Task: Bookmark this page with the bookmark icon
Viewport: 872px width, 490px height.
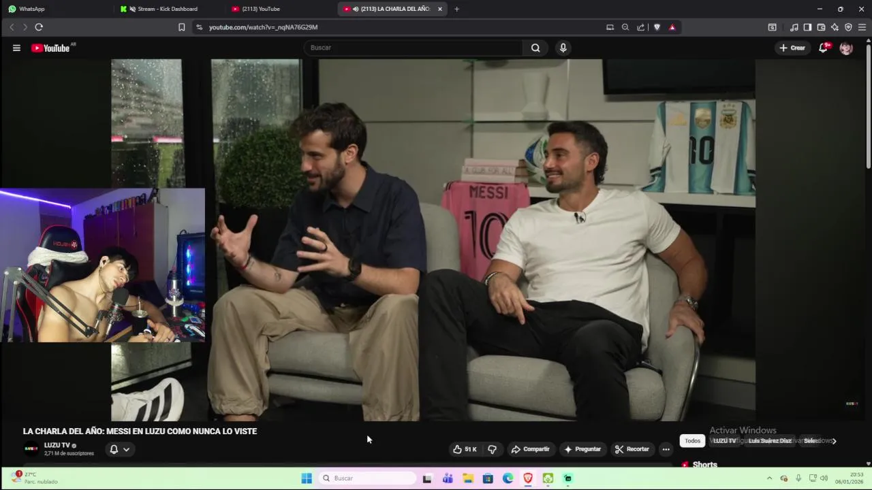Action: coord(181,27)
